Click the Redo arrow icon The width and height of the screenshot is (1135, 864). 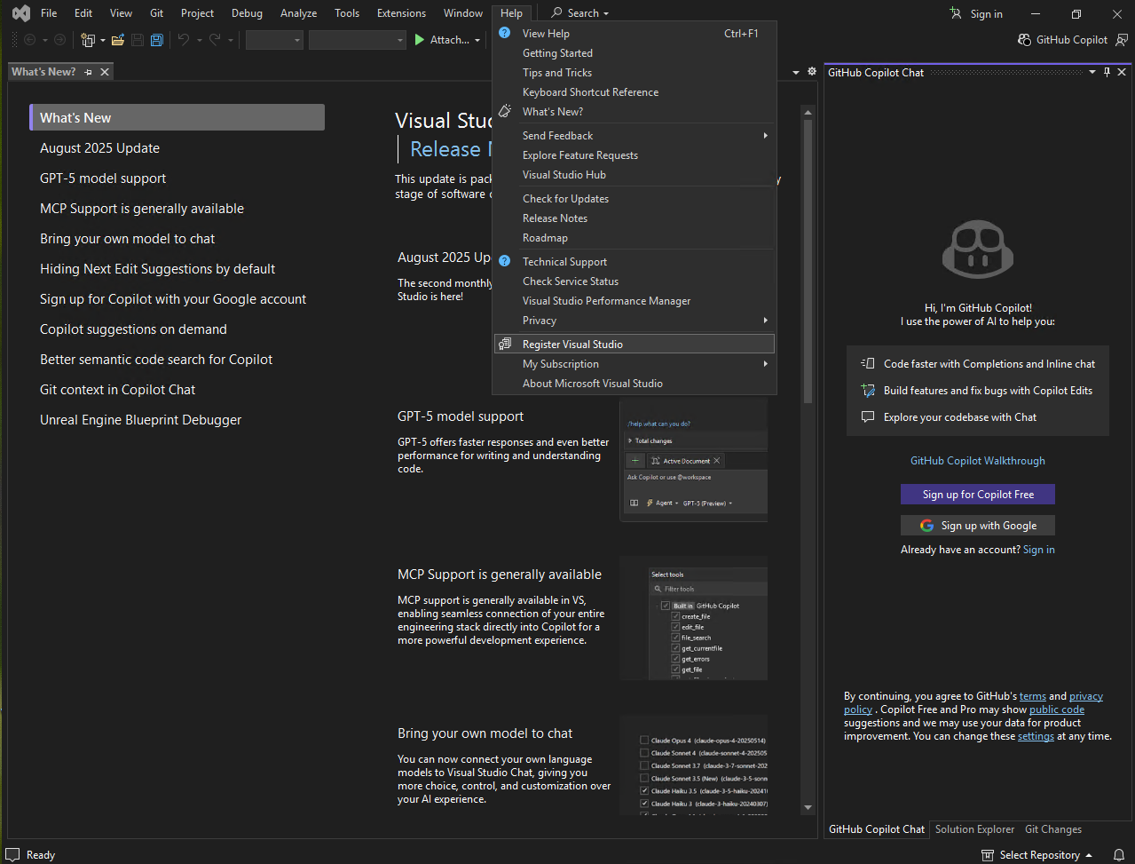click(215, 40)
